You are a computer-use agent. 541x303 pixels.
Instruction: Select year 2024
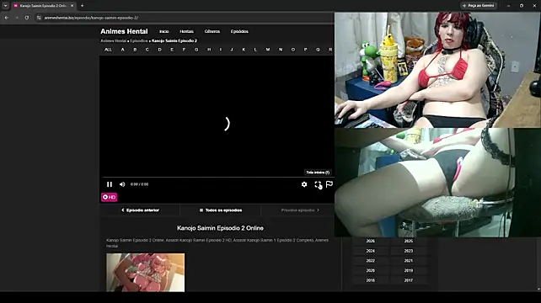click(371, 251)
